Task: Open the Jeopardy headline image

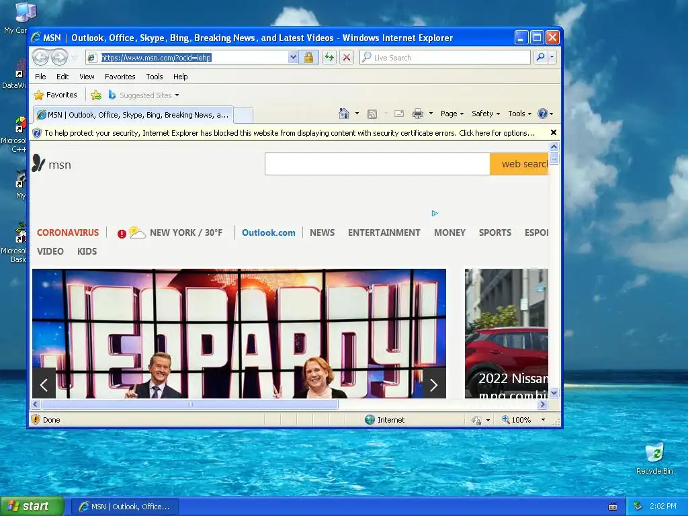Action: click(239, 333)
